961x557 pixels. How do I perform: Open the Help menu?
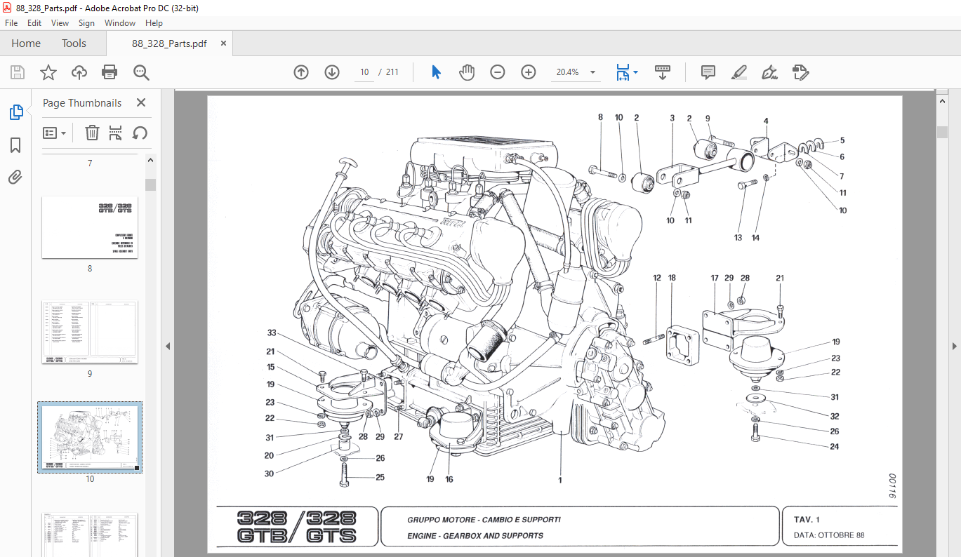pos(154,23)
